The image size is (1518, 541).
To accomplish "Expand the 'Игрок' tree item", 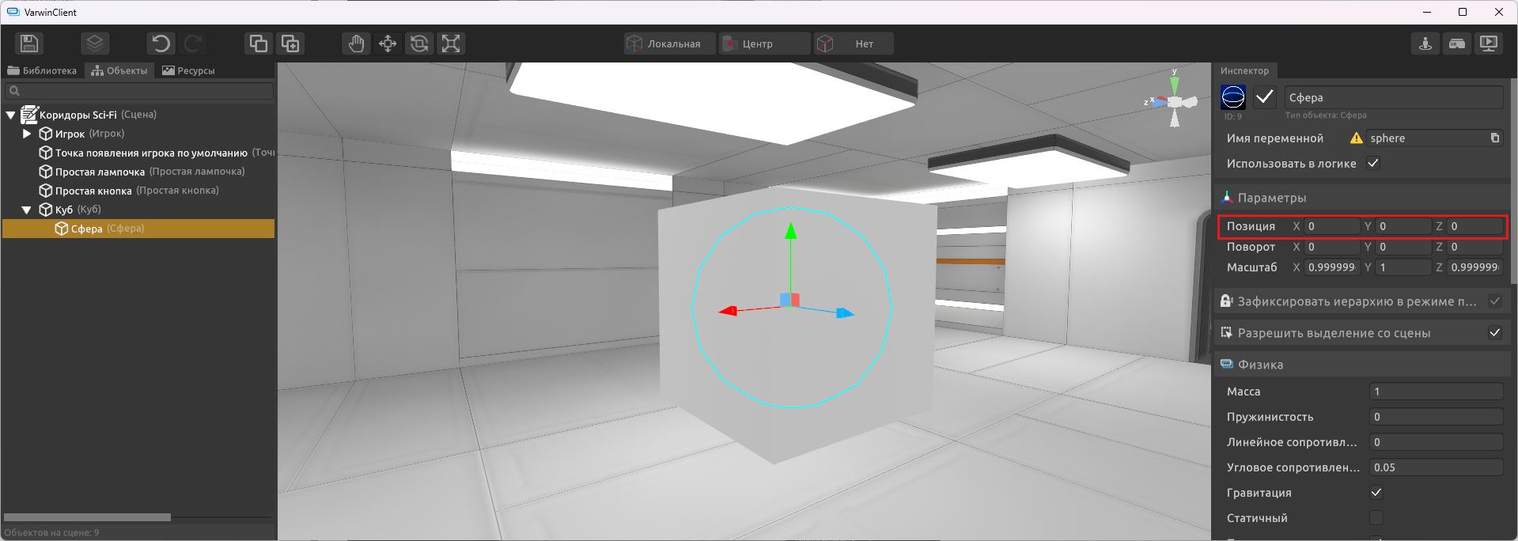I will (28, 134).
